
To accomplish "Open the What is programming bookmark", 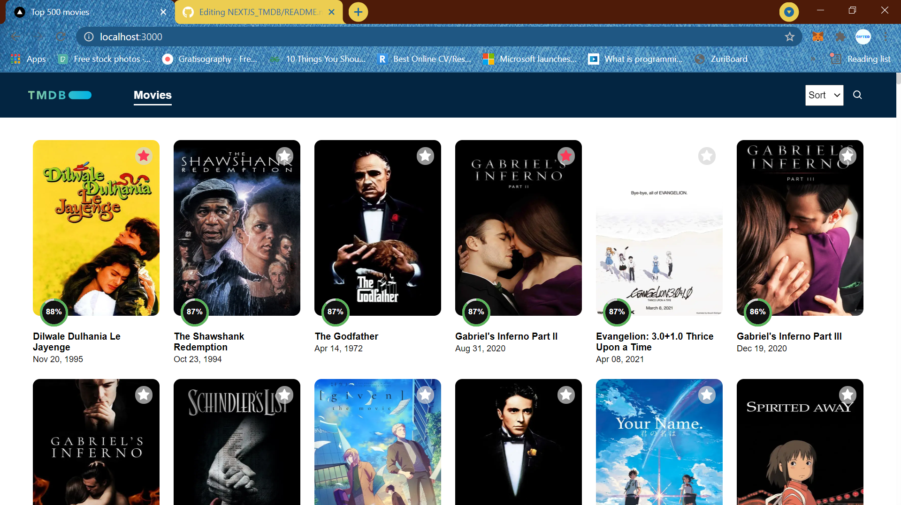I will click(635, 59).
